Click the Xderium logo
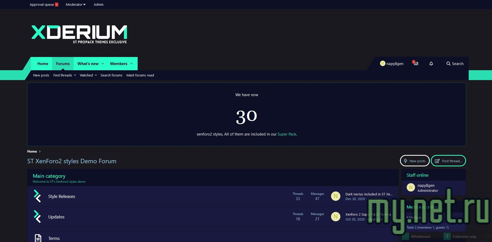Viewport: 492px width, 242px height. point(79,34)
